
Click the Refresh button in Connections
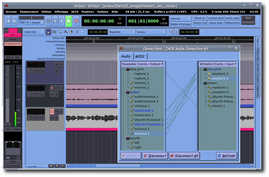[227, 156]
